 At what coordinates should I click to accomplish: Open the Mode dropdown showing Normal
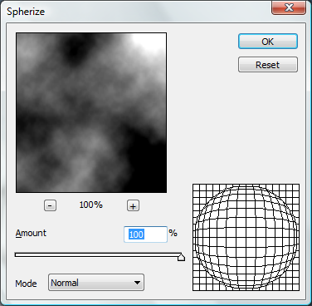(96, 283)
